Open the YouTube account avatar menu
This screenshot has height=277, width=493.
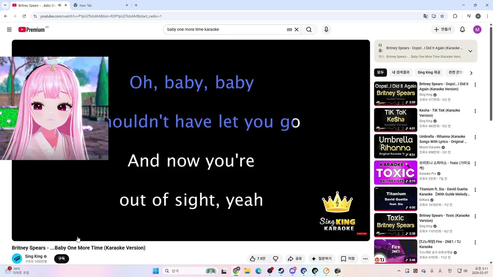click(477, 30)
